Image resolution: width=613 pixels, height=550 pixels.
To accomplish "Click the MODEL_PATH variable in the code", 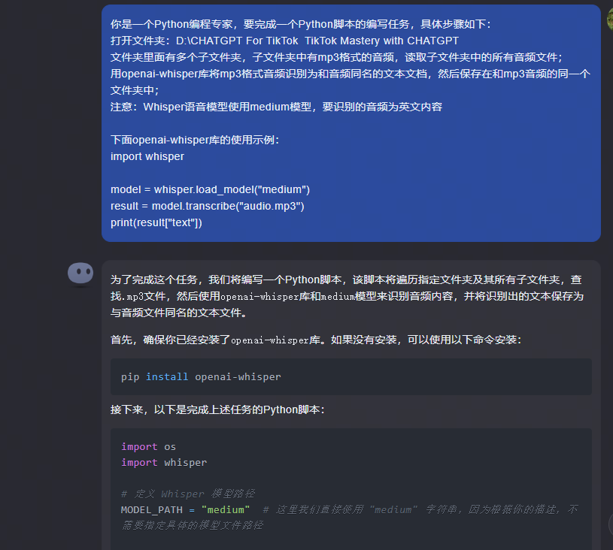I will [152, 509].
